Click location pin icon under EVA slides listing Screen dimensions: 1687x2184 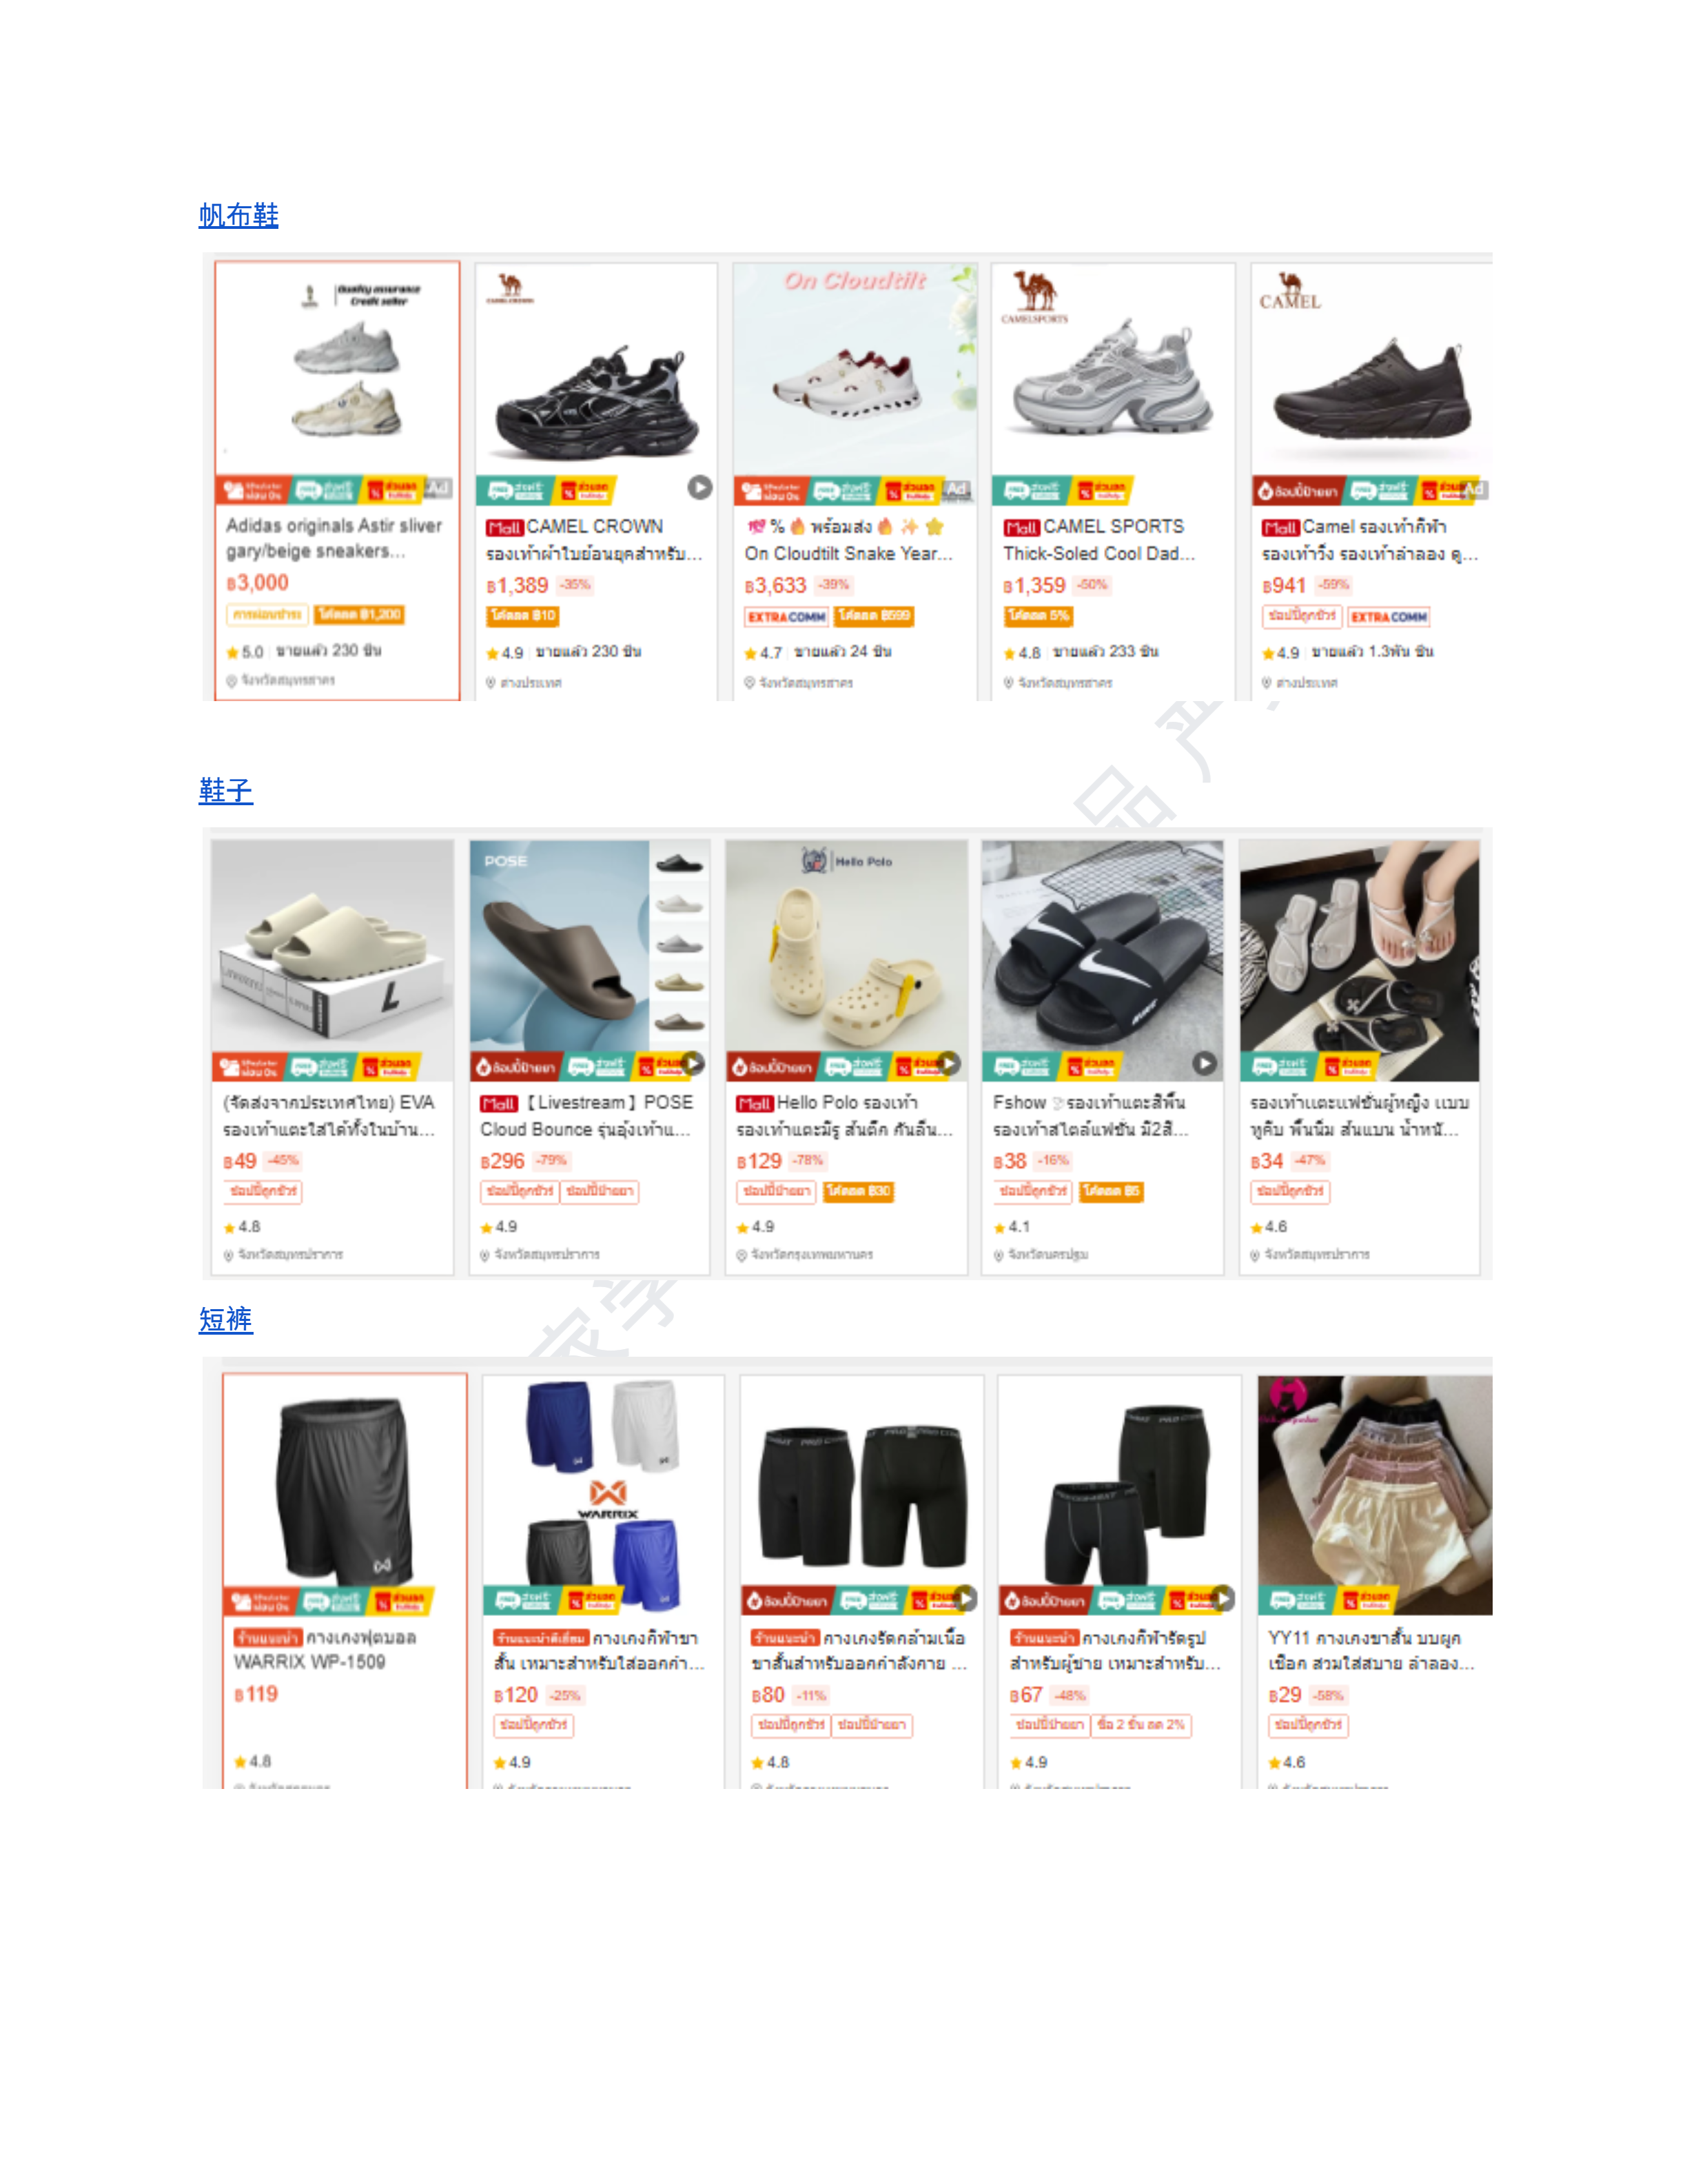pos(229,1255)
